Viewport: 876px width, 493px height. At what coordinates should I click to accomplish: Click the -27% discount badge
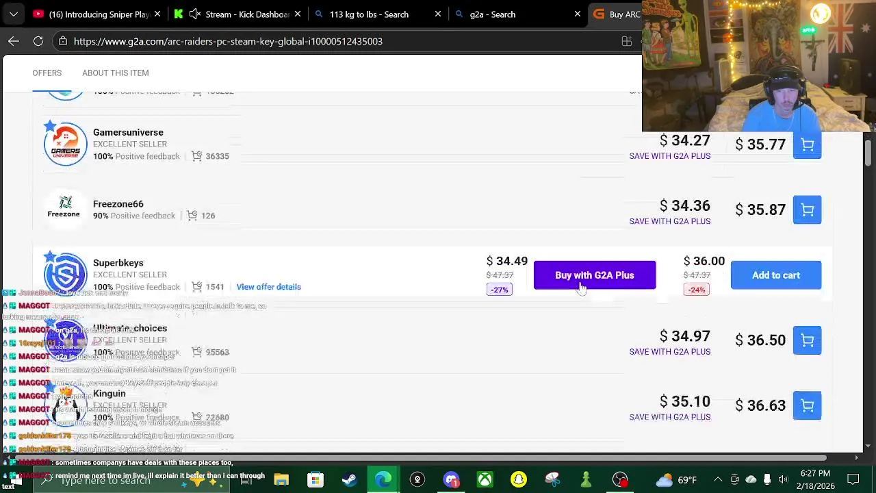[500, 290]
